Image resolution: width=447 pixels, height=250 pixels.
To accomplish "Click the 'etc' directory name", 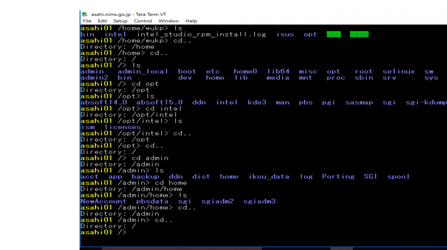I will pyautogui.click(x=213, y=71).
